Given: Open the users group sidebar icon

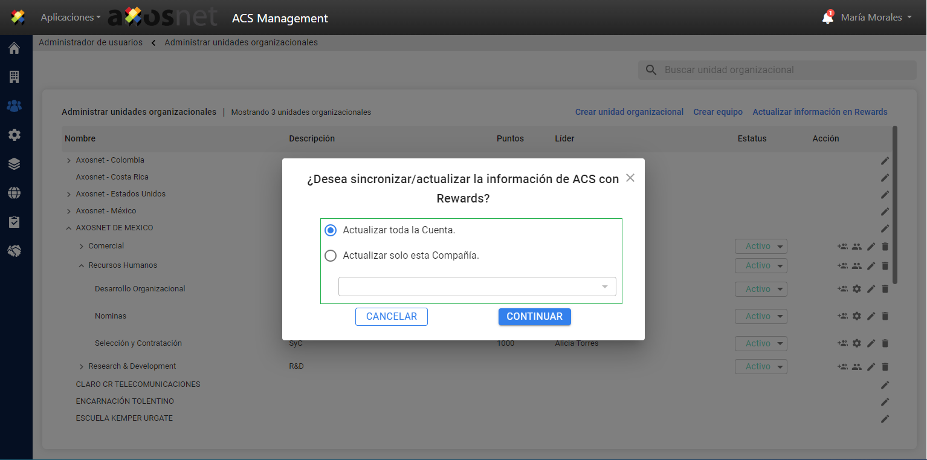Looking at the screenshot, I should click(x=14, y=106).
